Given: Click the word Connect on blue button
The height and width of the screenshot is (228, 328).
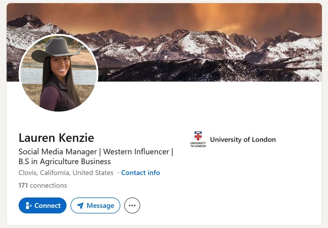Looking at the screenshot, I should (x=48, y=206).
